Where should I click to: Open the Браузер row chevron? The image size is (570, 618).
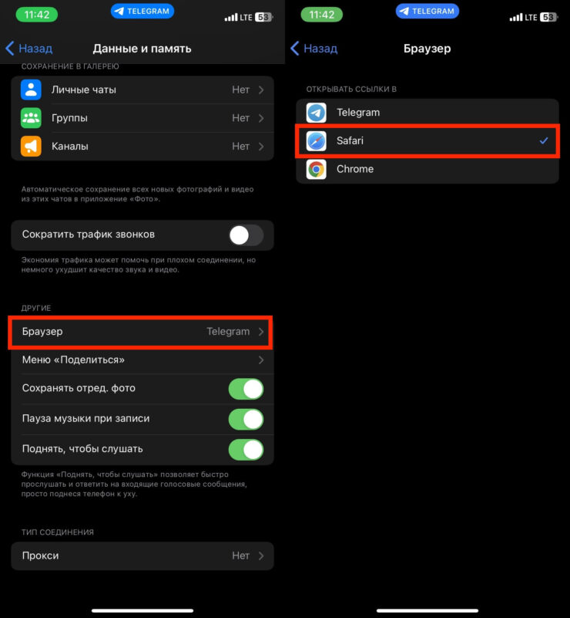[261, 332]
